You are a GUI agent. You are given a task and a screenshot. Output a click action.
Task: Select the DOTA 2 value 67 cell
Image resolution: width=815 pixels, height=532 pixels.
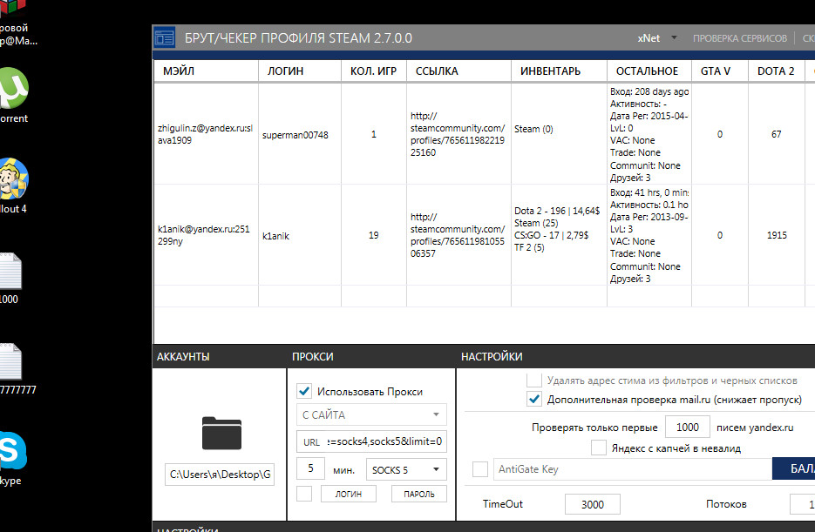coord(776,134)
